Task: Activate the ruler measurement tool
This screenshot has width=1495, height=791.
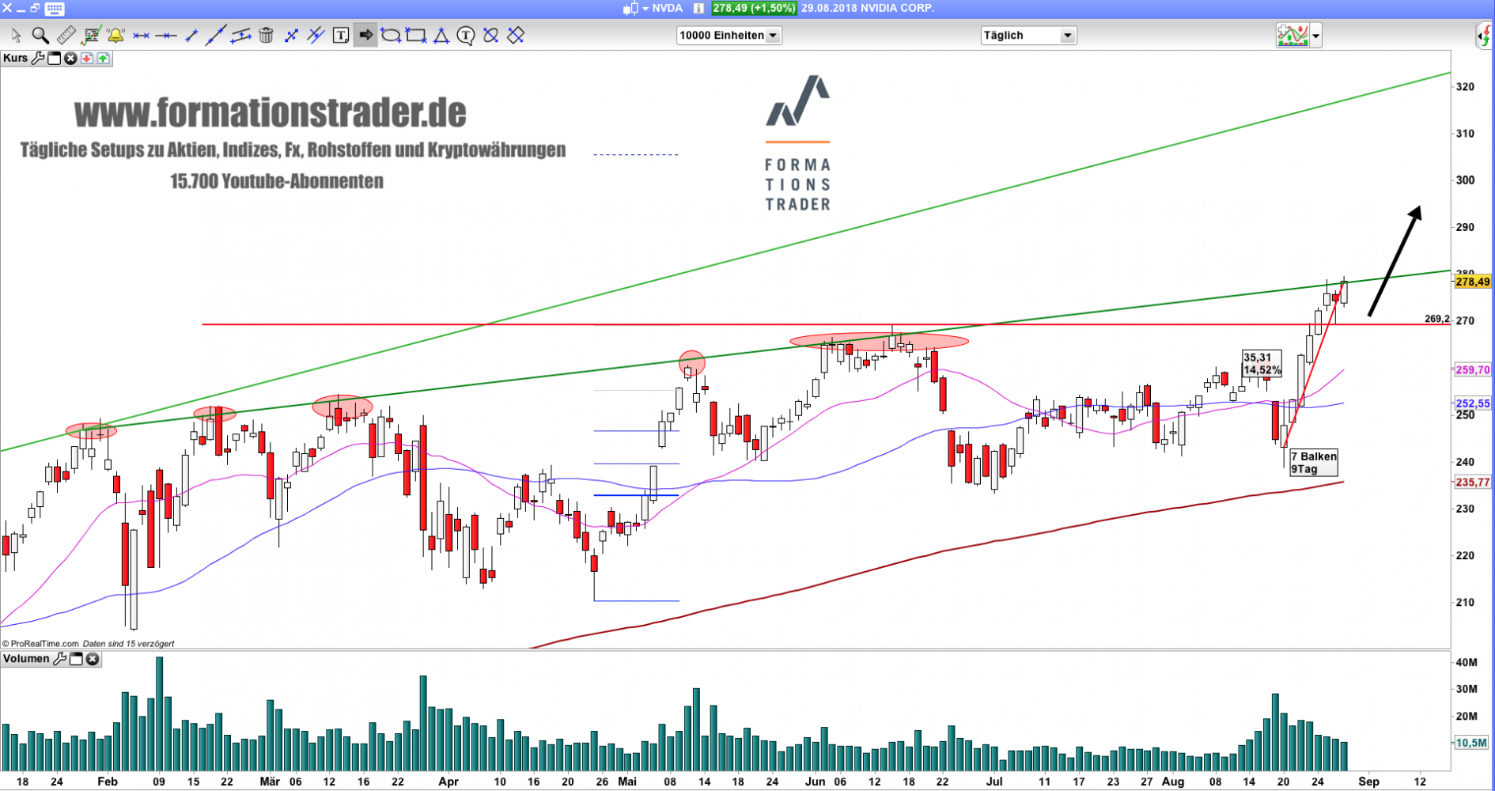Action: (x=66, y=36)
